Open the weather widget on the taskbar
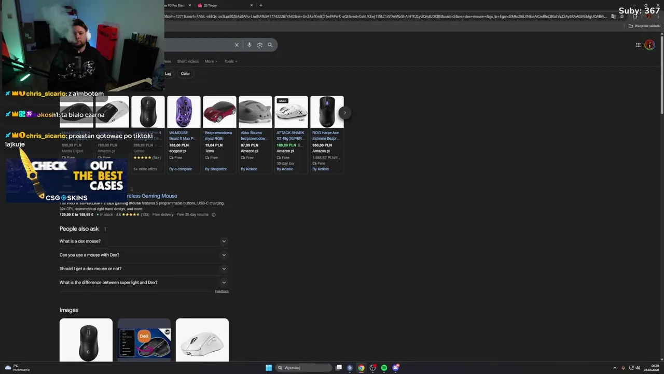 click(17, 368)
